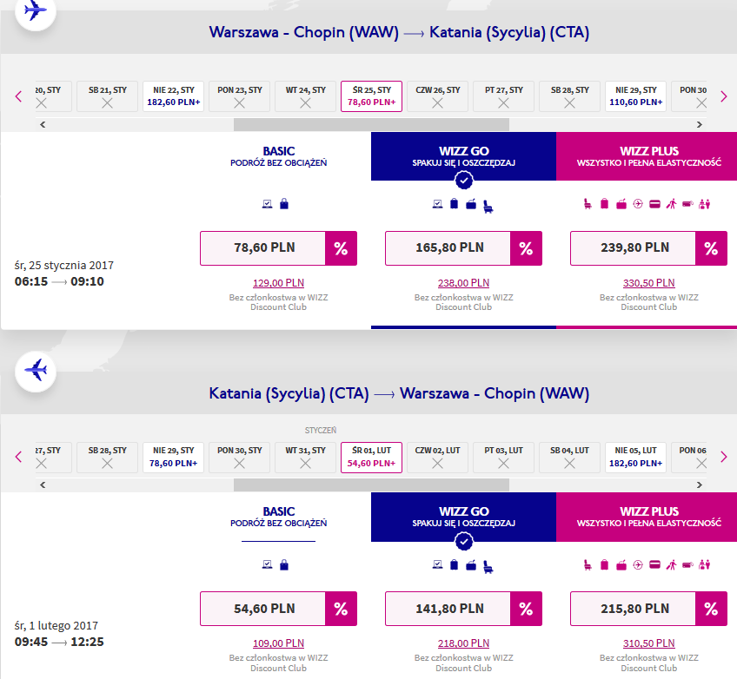Click non-member price 330,50 PLN link
This screenshot has height=679, width=737.
648,283
